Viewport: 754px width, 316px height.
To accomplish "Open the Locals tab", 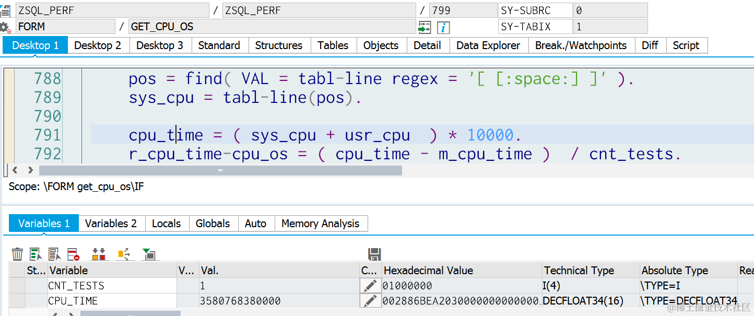I will coord(167,224).
